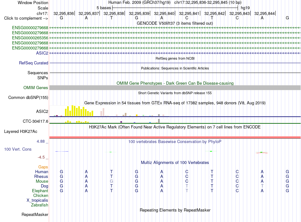Click the H3K27Ac Mark track title
301x222 pixels.
click(175, 127)
